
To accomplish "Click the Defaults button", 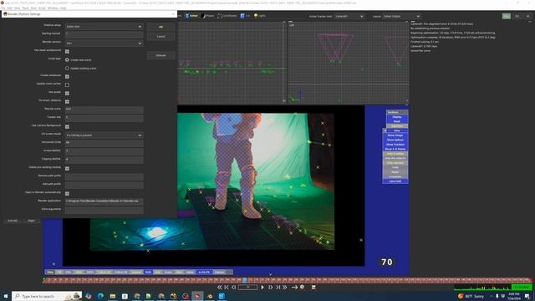I will tap(161, 55).
